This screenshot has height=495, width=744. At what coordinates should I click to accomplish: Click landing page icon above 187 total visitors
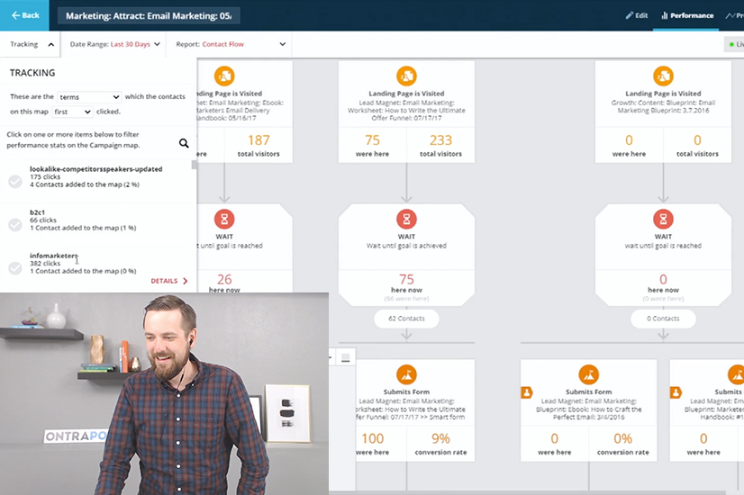click(x=224, y=76)
